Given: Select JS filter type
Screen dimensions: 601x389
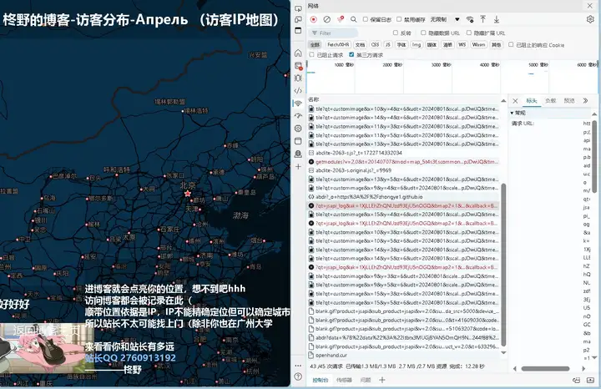Looking at the screenshot, I should (x=388, y=45).
